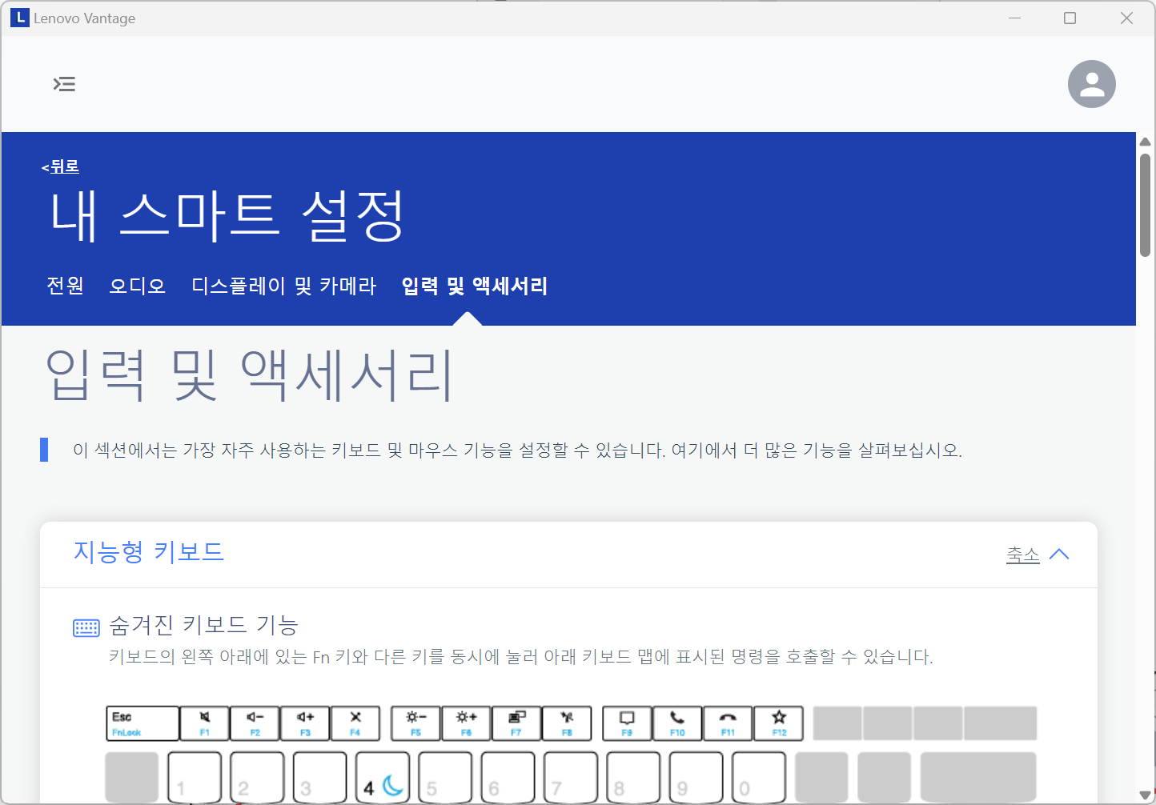Click the number 3 key

click(x=319, y=778)
